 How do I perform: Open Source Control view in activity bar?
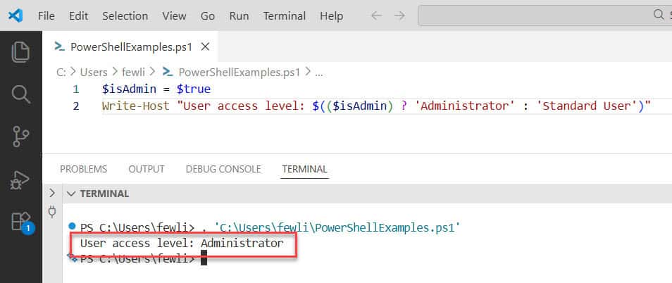coord(20,137)
